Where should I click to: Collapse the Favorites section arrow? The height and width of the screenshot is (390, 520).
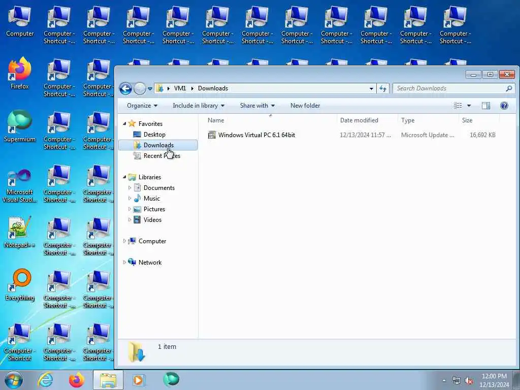(x=124, y=124)
